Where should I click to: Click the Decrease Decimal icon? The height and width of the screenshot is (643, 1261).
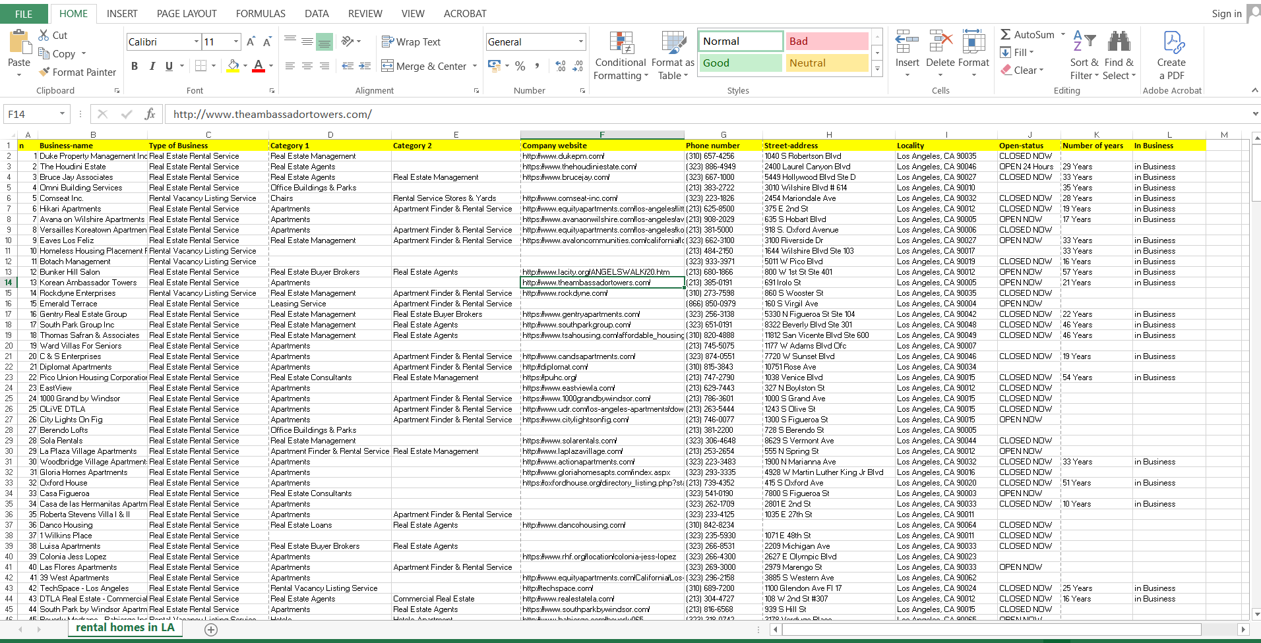pyautogui.click(x=578, y=66)
